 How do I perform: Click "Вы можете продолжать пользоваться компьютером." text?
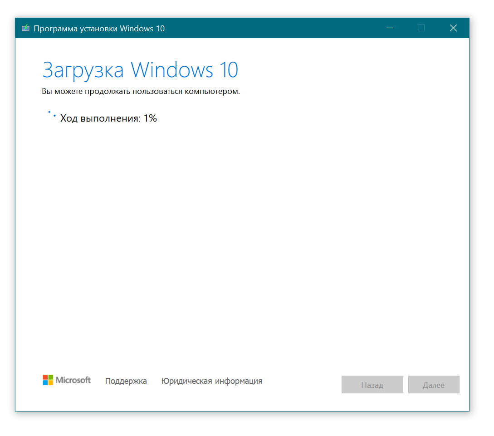(x=141, y=92)
